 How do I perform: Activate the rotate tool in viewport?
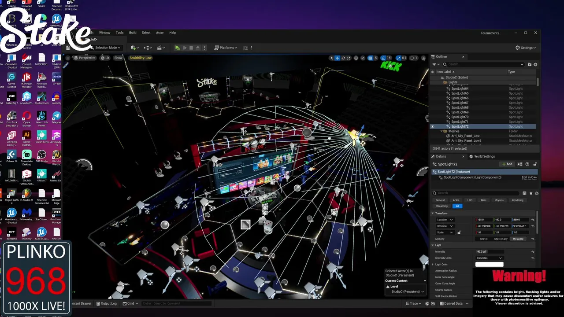coord(343,58)
